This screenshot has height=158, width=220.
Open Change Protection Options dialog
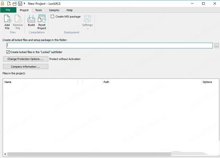pyautogui.click(x=25, y=59)
